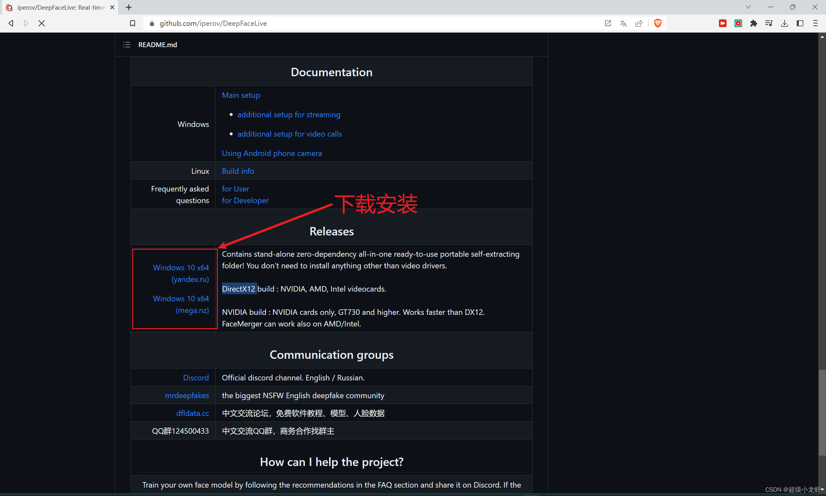
Task: Click the scrollbar up arrow
Action: click(822, 36)
